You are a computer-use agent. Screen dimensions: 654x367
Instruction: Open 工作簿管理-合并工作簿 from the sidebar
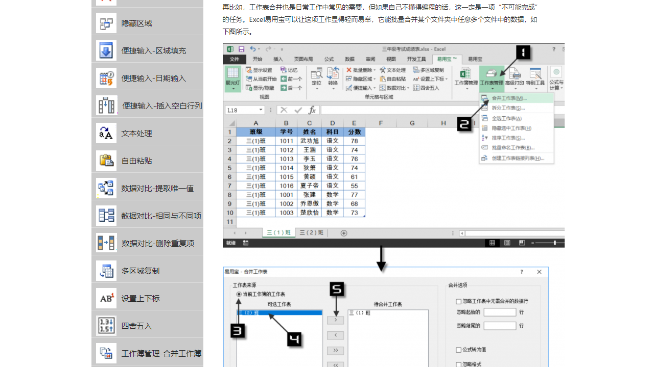(148, 352)
